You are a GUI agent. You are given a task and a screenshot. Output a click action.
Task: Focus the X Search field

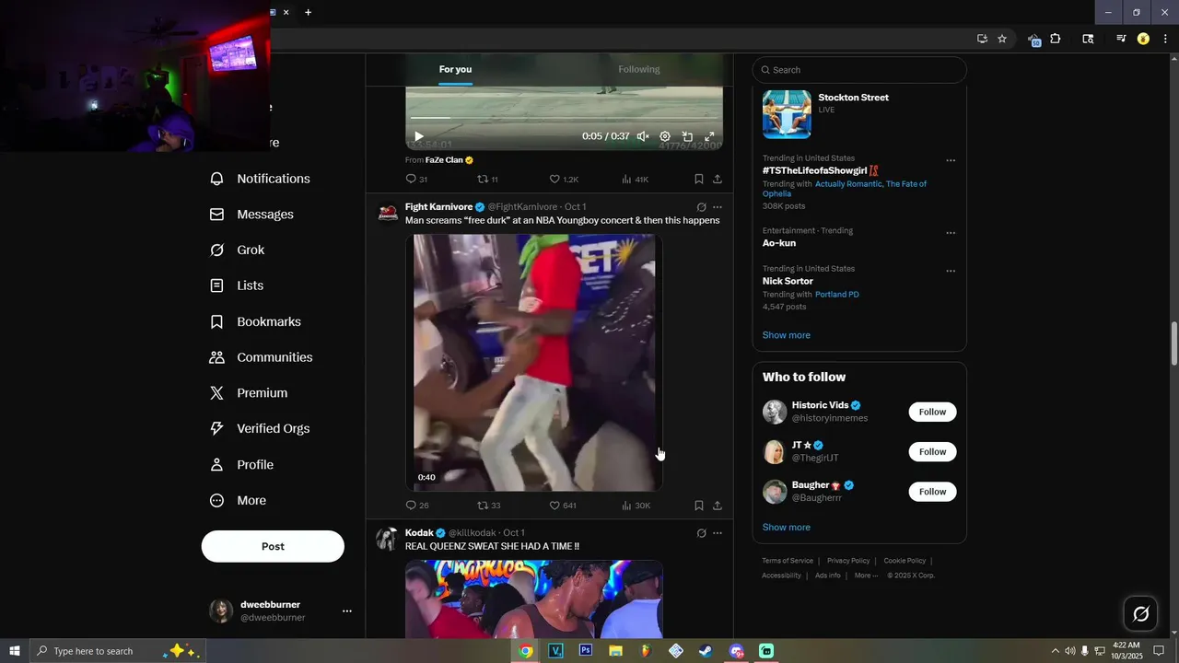[859, 70]
